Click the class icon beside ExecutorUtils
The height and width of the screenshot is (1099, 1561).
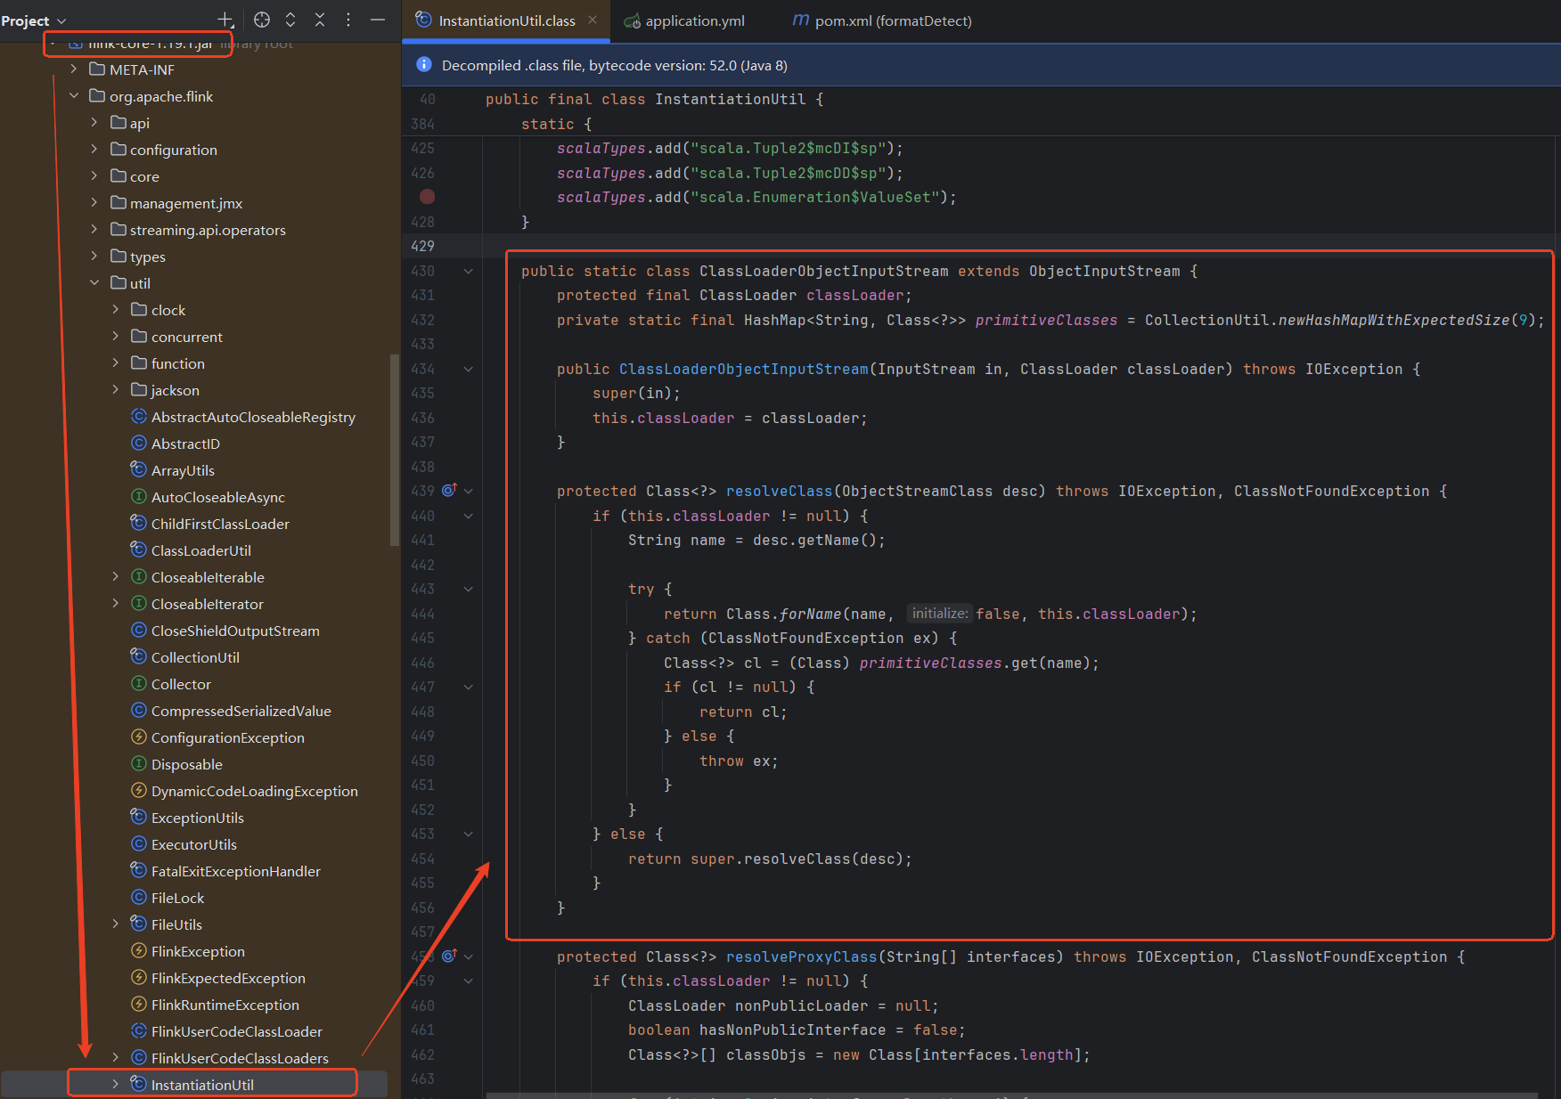tap(139, 843)
